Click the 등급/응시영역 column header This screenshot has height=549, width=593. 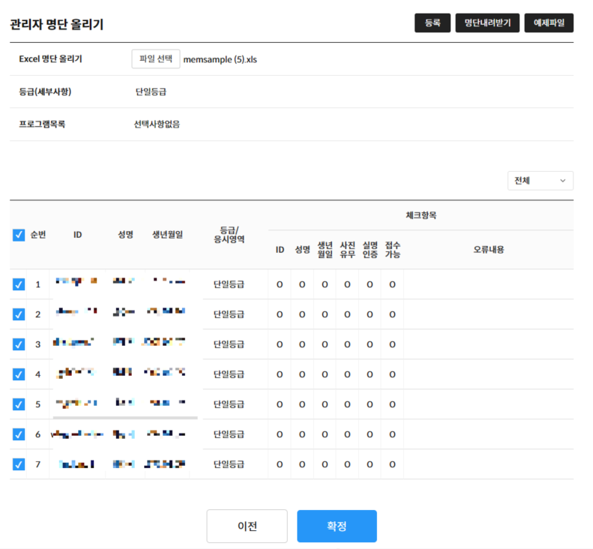[x=229, y=234]
